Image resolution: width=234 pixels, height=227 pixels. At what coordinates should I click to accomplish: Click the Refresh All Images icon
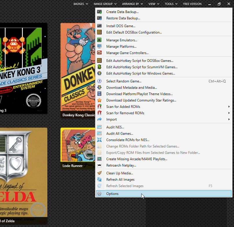point(99,179)
